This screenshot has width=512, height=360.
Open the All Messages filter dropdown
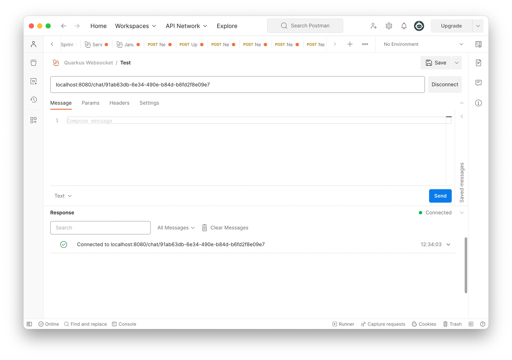176,228
